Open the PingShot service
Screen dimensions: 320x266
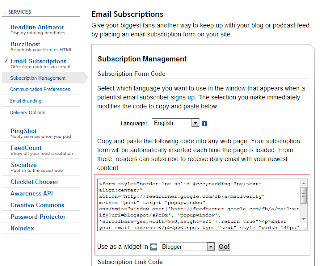pyautogui.click(x=24, y=131)
